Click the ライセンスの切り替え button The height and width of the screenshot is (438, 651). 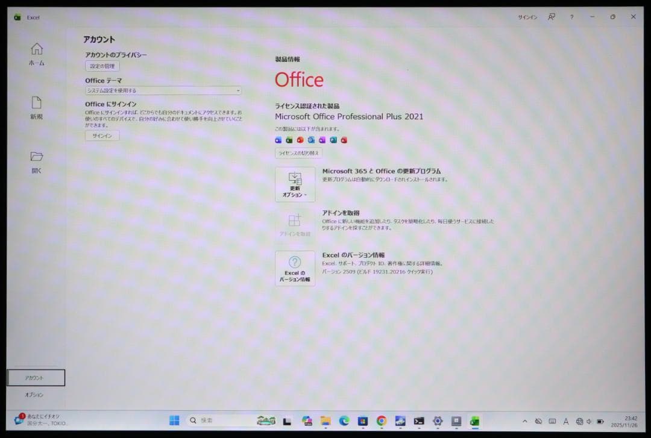coord(298,153)
